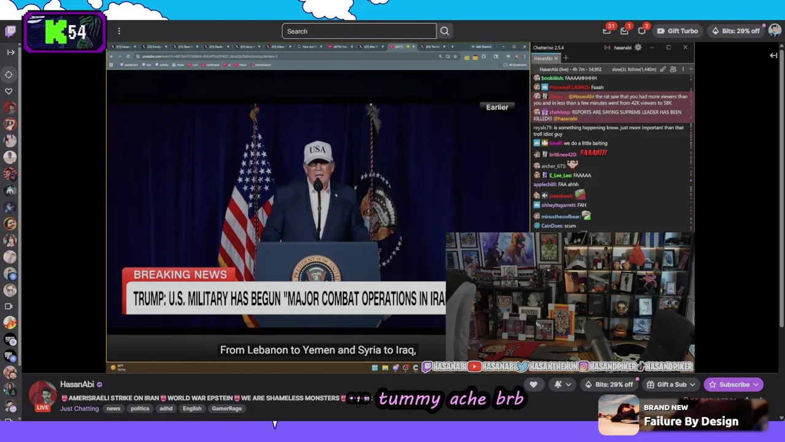The image size is (785, 442).
Task: Click the Chatterino moderation mode icon
Action: point(663,69)
